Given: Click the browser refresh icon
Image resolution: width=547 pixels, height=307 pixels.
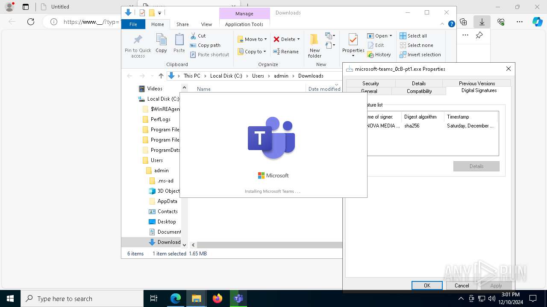Looking at the screenshot, I should pyautogui.click(x=31, y=22).
